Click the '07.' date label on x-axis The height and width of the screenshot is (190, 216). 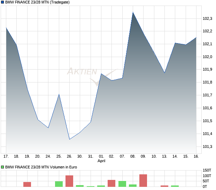point(122,156)
